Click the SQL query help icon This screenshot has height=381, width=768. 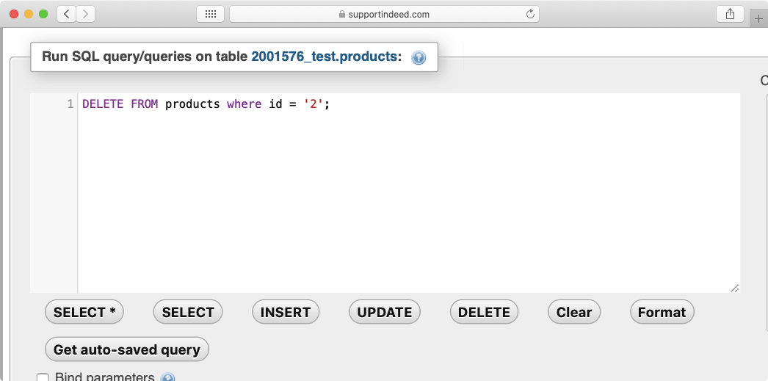coord(419,57)
